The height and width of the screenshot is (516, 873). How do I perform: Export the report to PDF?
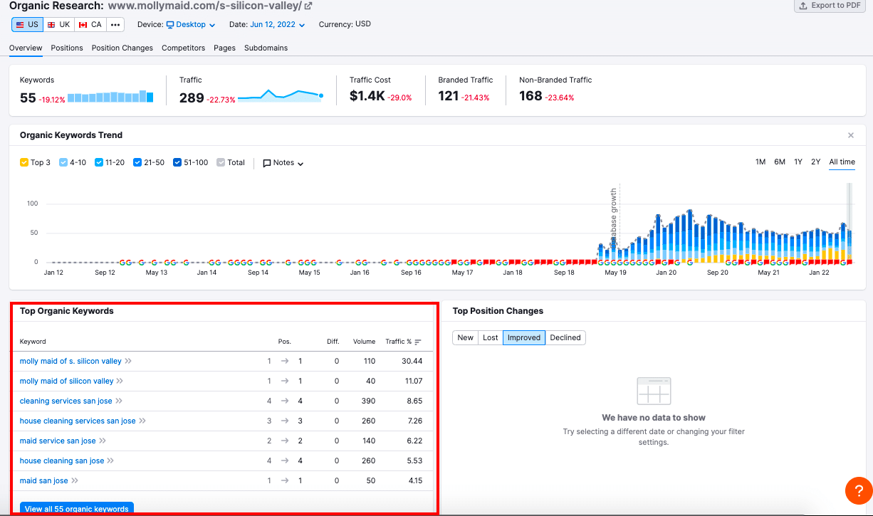click(829, 6)
